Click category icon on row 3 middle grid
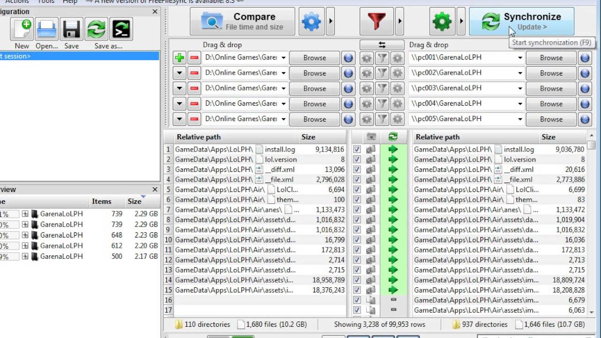This screenshot has width=601, height=338. pyautogui.click(x=371, y=169)
